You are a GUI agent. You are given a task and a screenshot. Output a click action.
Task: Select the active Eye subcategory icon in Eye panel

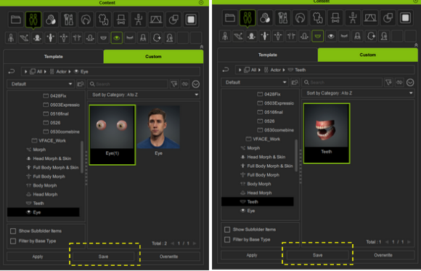point(117,38)
